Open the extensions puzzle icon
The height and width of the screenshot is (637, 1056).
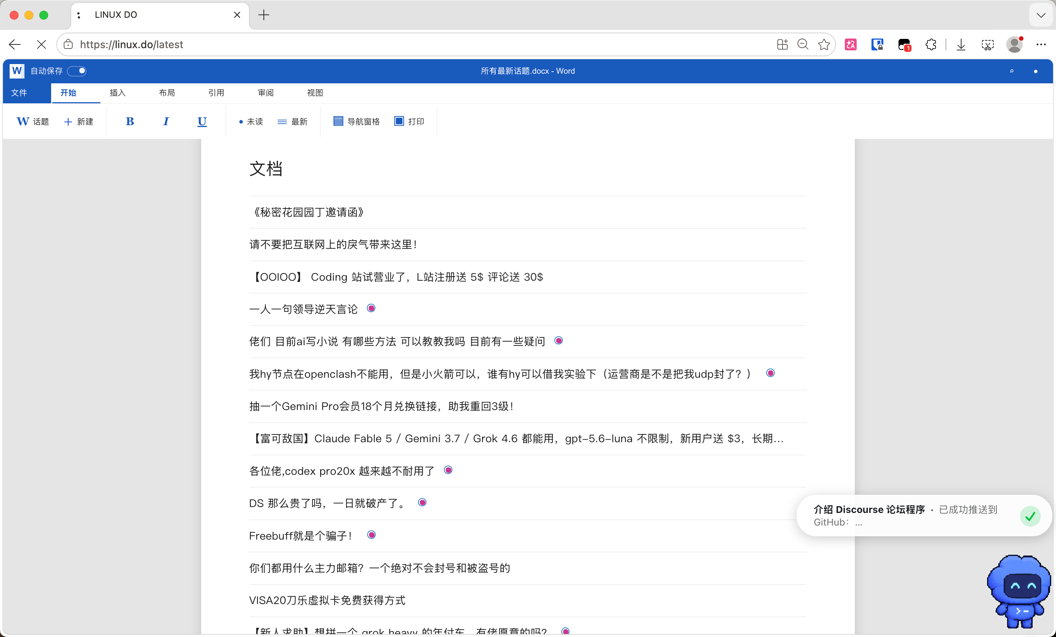931,44
